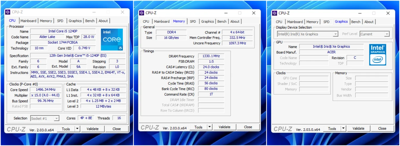400x146 pixels.
Task: Click Threads value 16
Action: pos(119,118)
